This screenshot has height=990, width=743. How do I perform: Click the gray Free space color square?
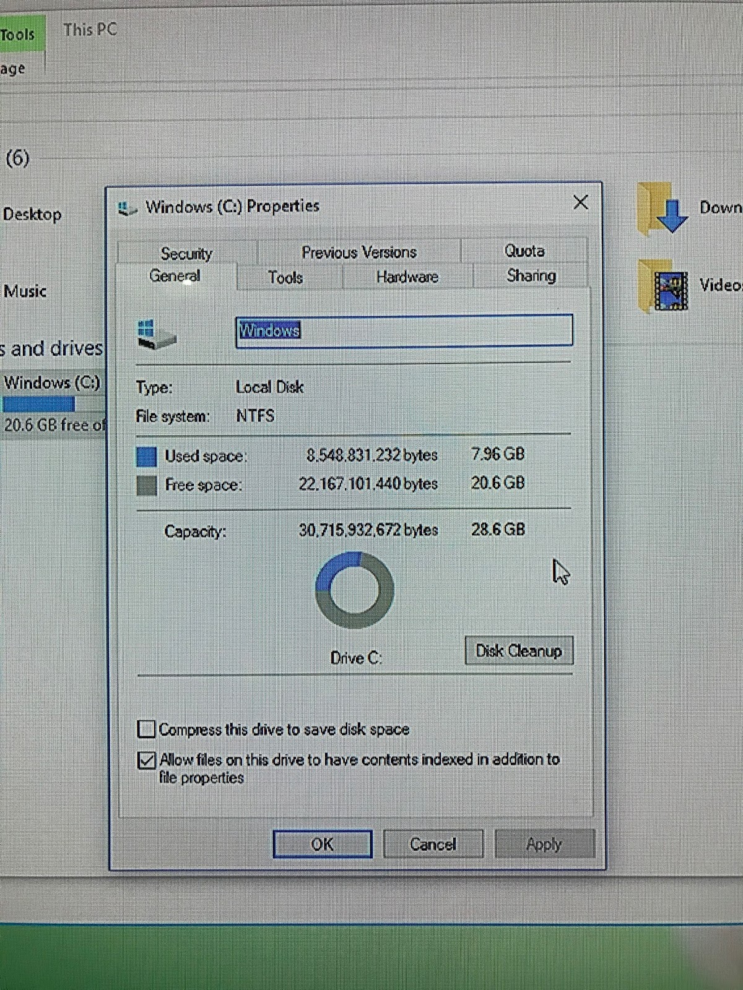tap(146, 486)
